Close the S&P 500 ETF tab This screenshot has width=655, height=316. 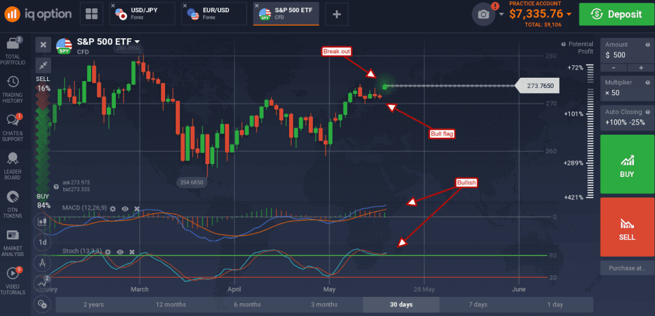pos(256,6)
